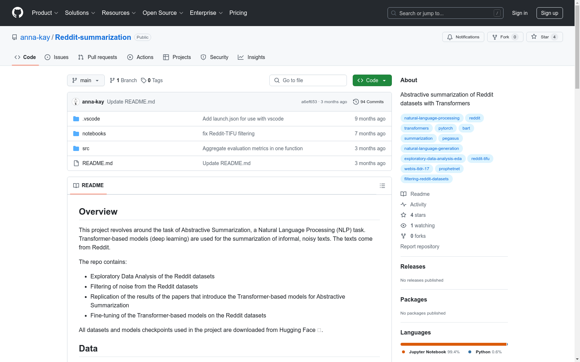Screen dimensions: 580x362
Task: Click the Search or jump to field
Action: (x=446, y=13)
